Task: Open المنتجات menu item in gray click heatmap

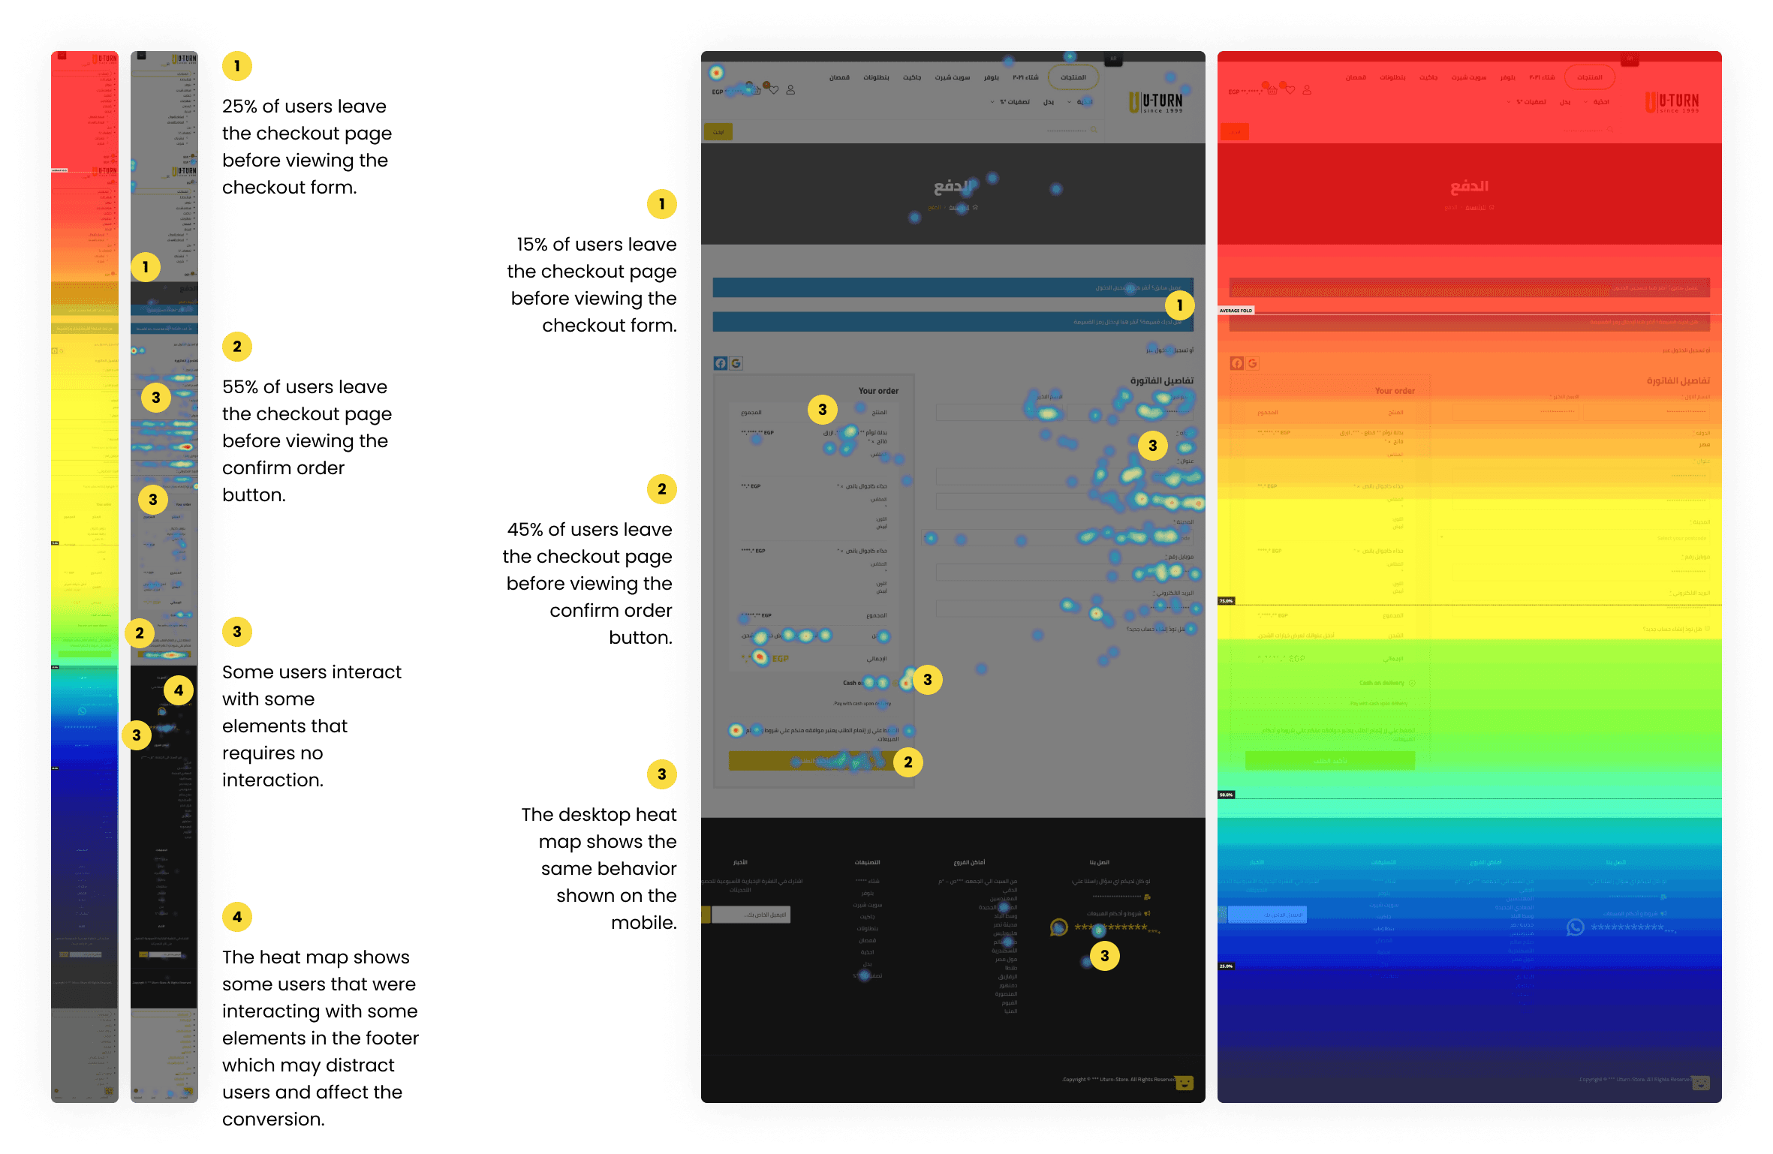Action: point(1073,77)
